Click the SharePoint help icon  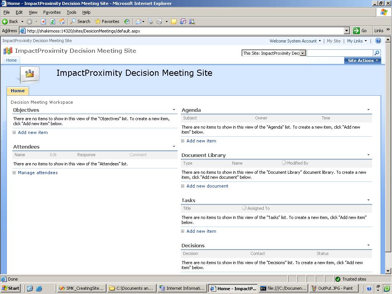pyautogui.click(x=378, y=41)
